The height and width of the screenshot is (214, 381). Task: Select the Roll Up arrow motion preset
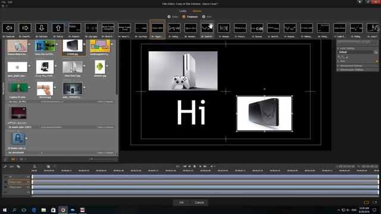tap(58, 28)
